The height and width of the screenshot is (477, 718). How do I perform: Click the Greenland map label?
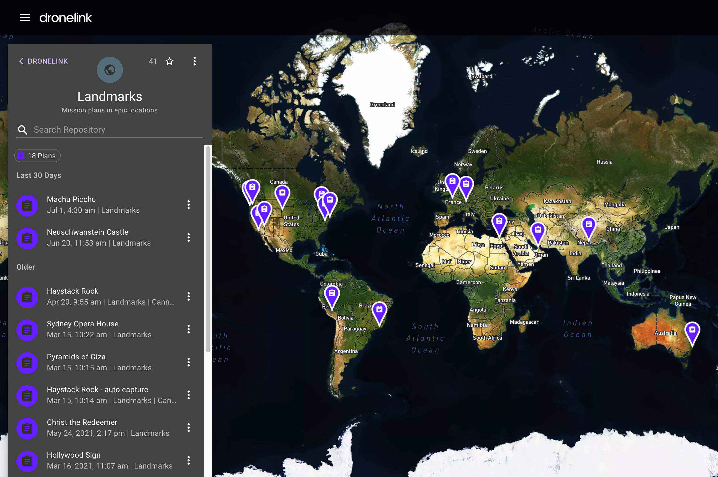[382, 105]
